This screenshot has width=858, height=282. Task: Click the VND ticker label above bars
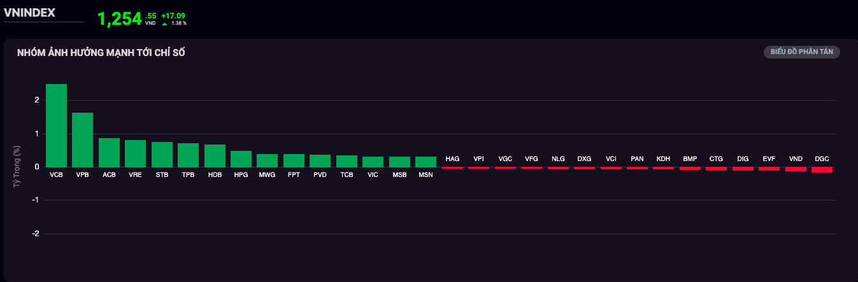pyautogui.click(x=796, y=159)
